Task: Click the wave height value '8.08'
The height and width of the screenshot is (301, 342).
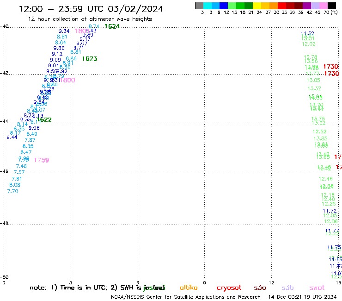Action: tap(15, 185)
